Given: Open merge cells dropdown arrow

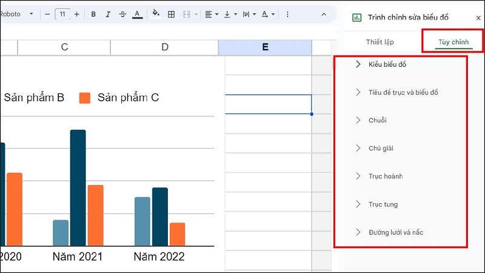Looking at the screenshot, I should (196, 14).
